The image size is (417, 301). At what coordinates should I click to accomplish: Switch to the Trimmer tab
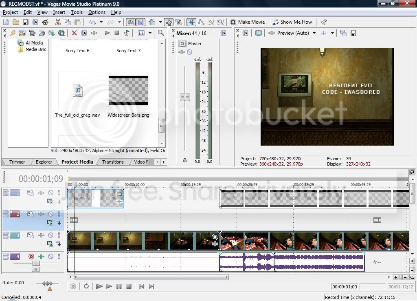coord(17,162)
